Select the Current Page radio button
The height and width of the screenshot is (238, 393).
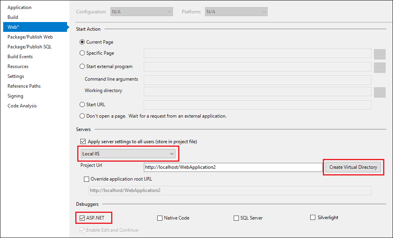click(82, 42)
